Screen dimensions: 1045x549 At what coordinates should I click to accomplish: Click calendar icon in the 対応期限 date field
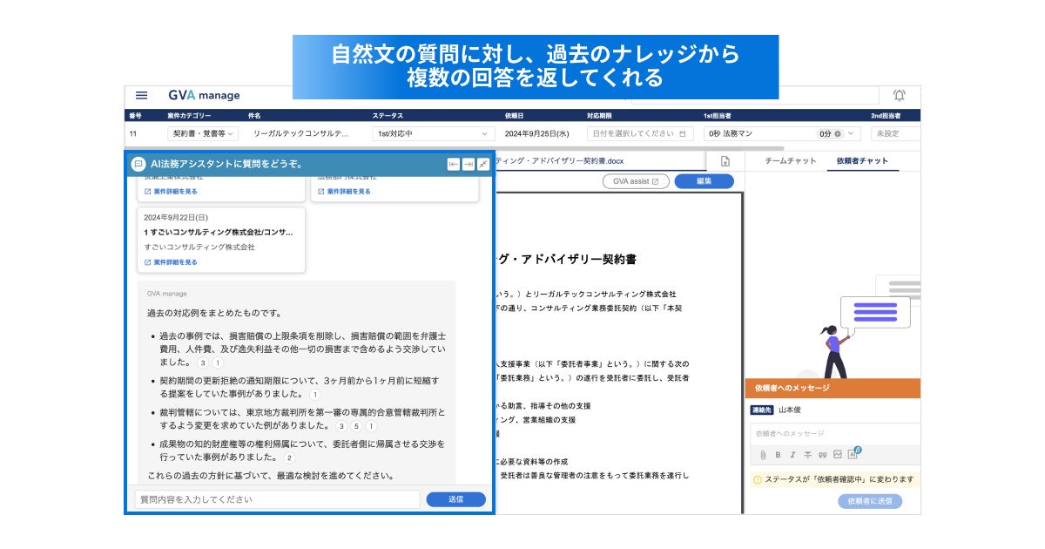click(x=683, y=133)
